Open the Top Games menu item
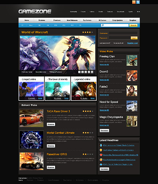 (x=87, y=20)
